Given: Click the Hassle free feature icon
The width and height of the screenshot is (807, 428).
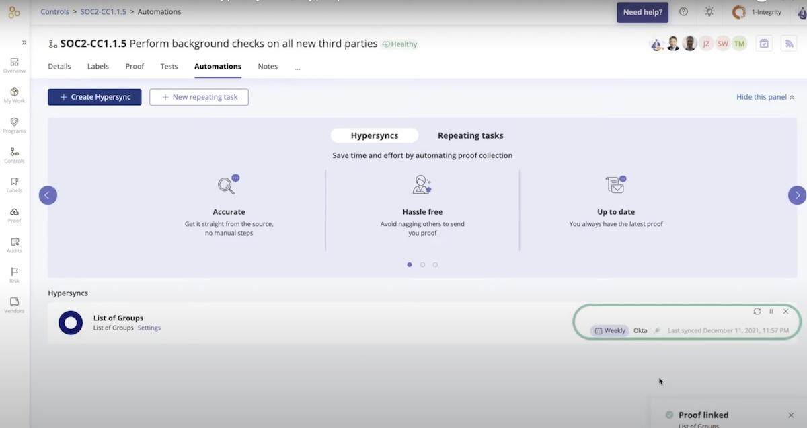Looking at the screenshot, I should pyautogui.click(x=422, y=184).
